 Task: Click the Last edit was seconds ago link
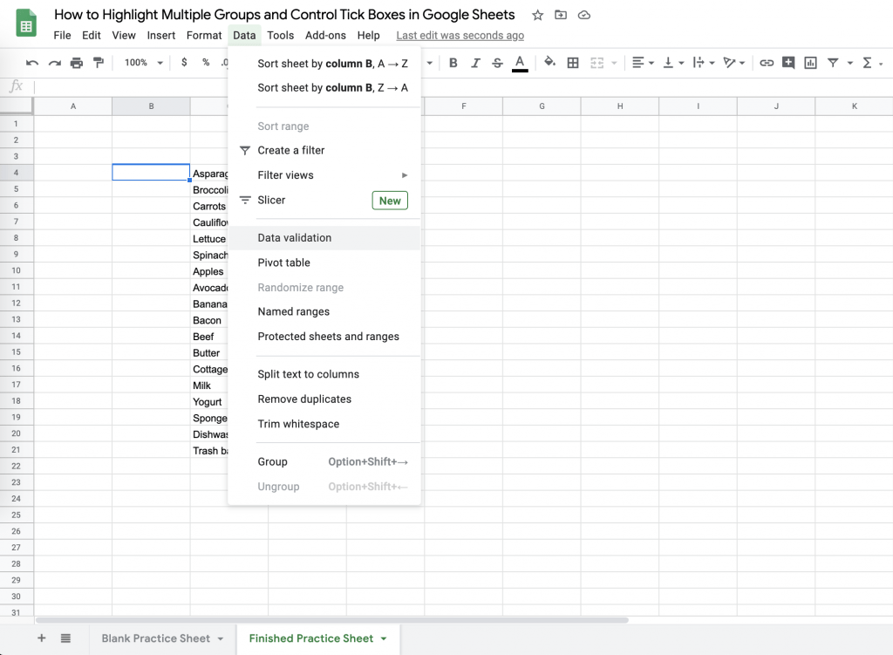tap(460, 35)
